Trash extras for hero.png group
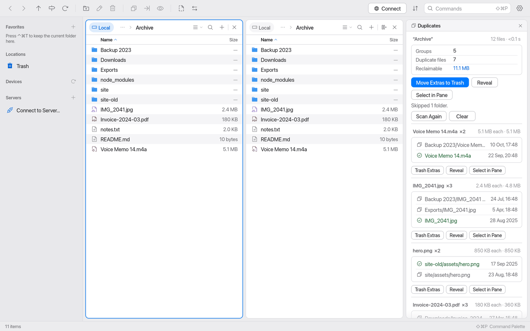 pos(427,290)
